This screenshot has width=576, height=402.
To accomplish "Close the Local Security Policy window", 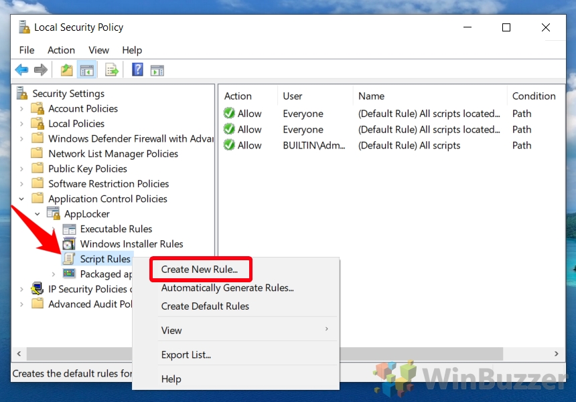I will [x=545, y=27].
